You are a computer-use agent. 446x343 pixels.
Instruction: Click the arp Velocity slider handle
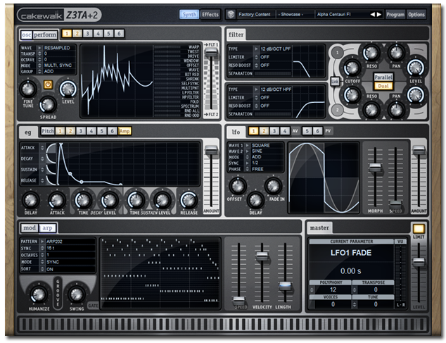[262, 256]
